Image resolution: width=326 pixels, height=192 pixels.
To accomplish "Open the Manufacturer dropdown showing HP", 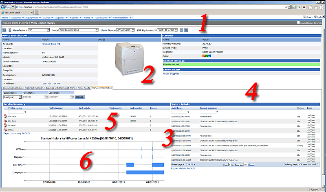I will pos(39,30).
